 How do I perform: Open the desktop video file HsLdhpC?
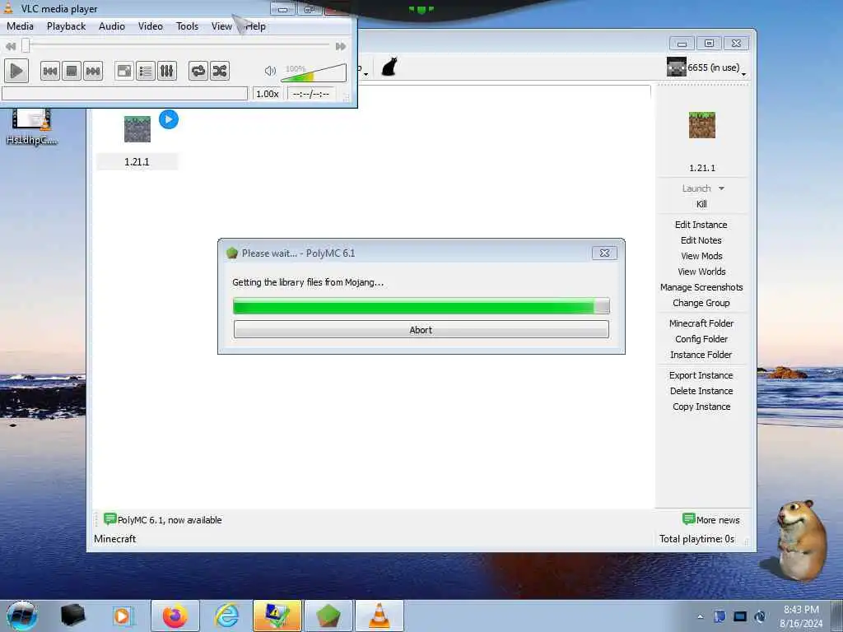point(32,127)
